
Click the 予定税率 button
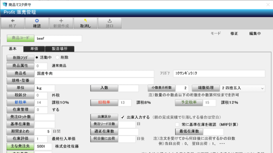(189, 103)
